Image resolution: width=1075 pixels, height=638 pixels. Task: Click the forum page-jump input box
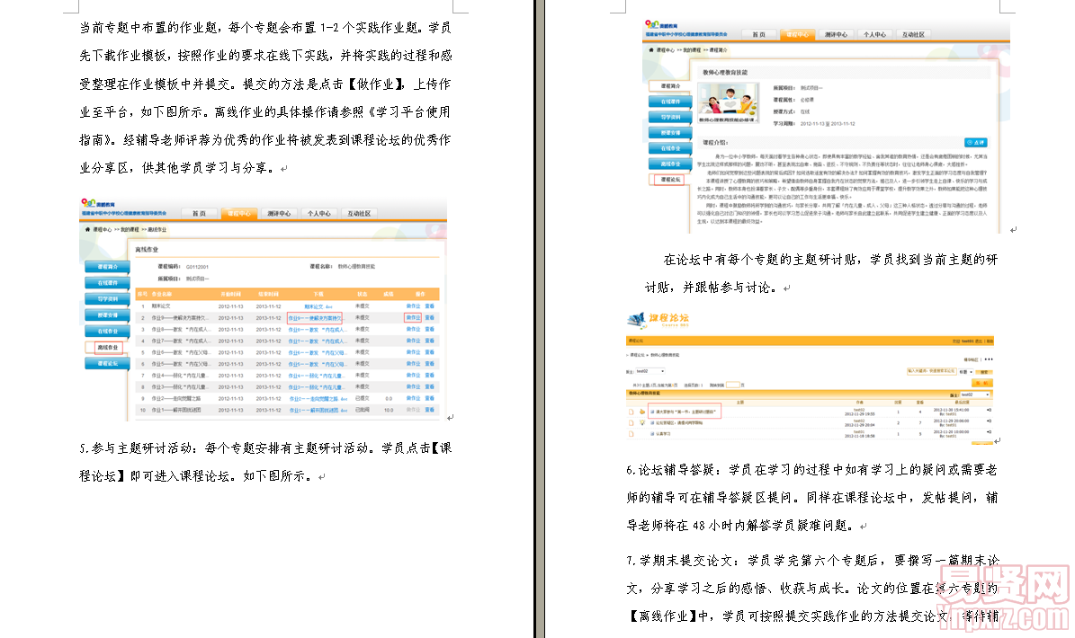[x=733, y=385]
